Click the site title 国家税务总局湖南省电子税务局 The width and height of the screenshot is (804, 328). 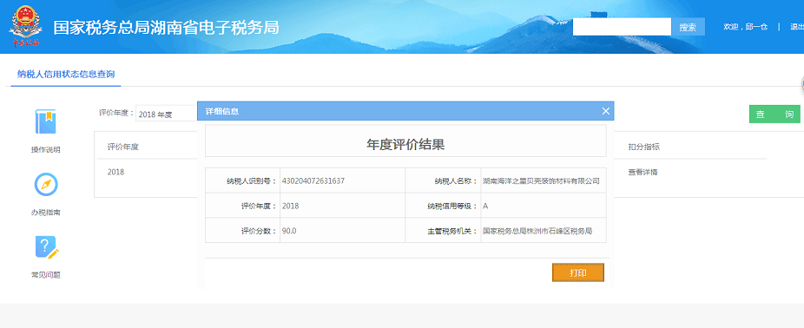166,27
